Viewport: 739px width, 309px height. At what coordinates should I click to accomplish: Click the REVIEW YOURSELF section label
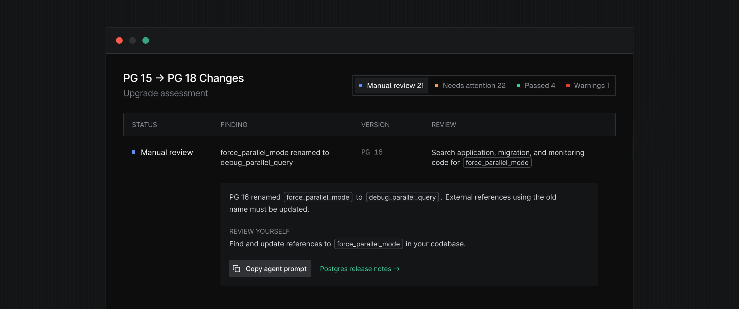[x=259, y=231]
